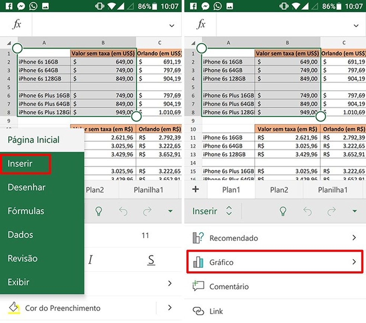Undo using the back arrow icon
The height and width of the screenshot is (323, 366).
click(x=308, y=211)
